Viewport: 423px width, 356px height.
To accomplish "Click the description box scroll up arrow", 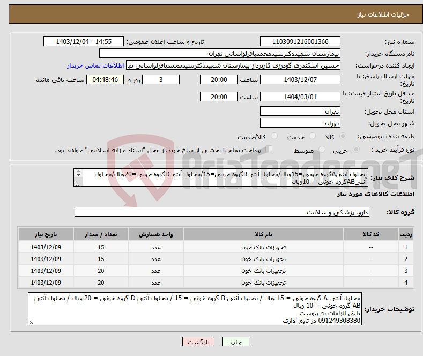I will pos(78,171).
